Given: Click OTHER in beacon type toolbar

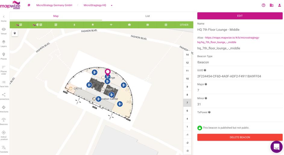Looking at the screenshot, I should click(x=184, y=25).
